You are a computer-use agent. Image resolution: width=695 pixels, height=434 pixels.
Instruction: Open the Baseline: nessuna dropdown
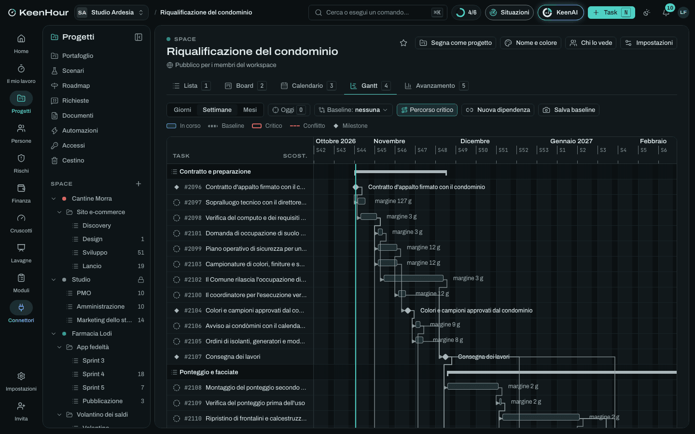pyautogui.click(x=353, y=110)
